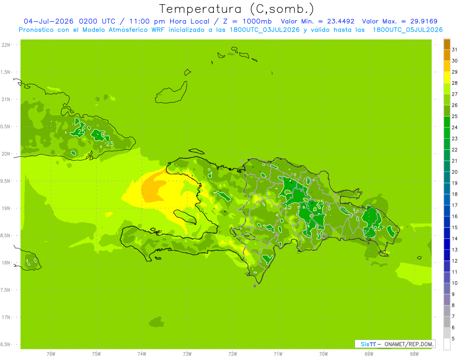The image size is (465, 359).
Task: Click the '68W' longitude label
Action: point(414,354)
